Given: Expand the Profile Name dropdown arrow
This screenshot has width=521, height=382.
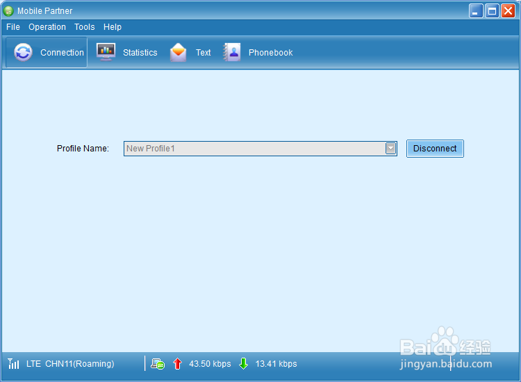Looking at the screenshot, I should tap(390, 149).
